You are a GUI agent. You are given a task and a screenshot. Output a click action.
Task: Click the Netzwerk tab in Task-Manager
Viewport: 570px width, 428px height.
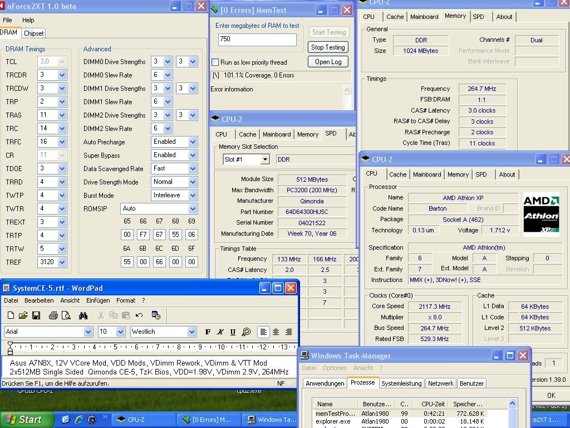tap(441, 383)
